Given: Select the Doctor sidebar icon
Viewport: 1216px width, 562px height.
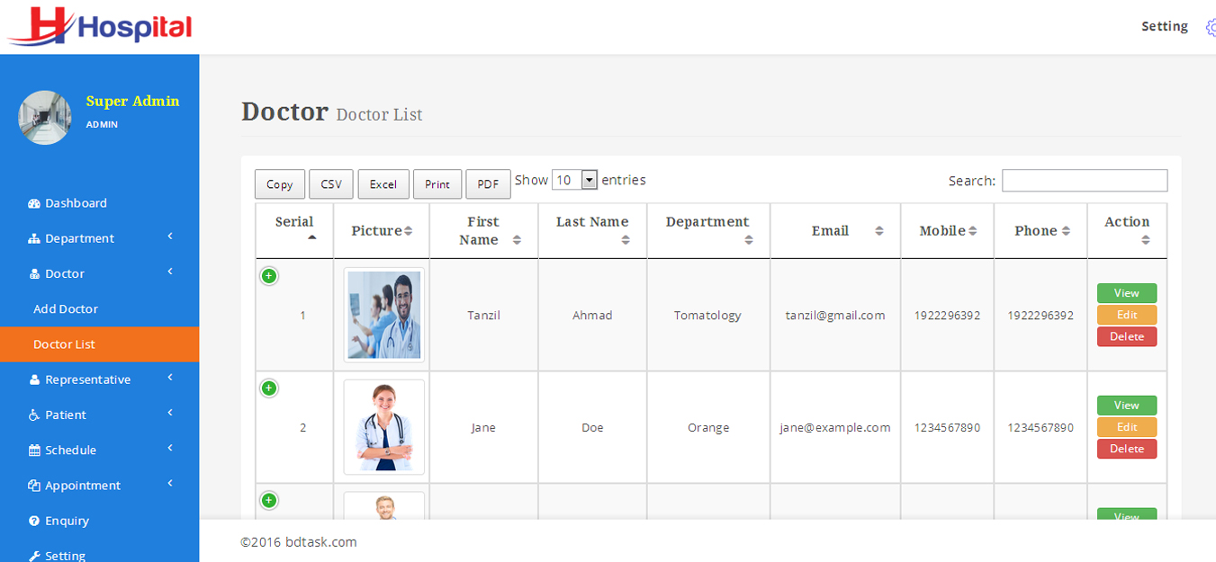Looking at the screenshot, I should (x=33, y=272).
